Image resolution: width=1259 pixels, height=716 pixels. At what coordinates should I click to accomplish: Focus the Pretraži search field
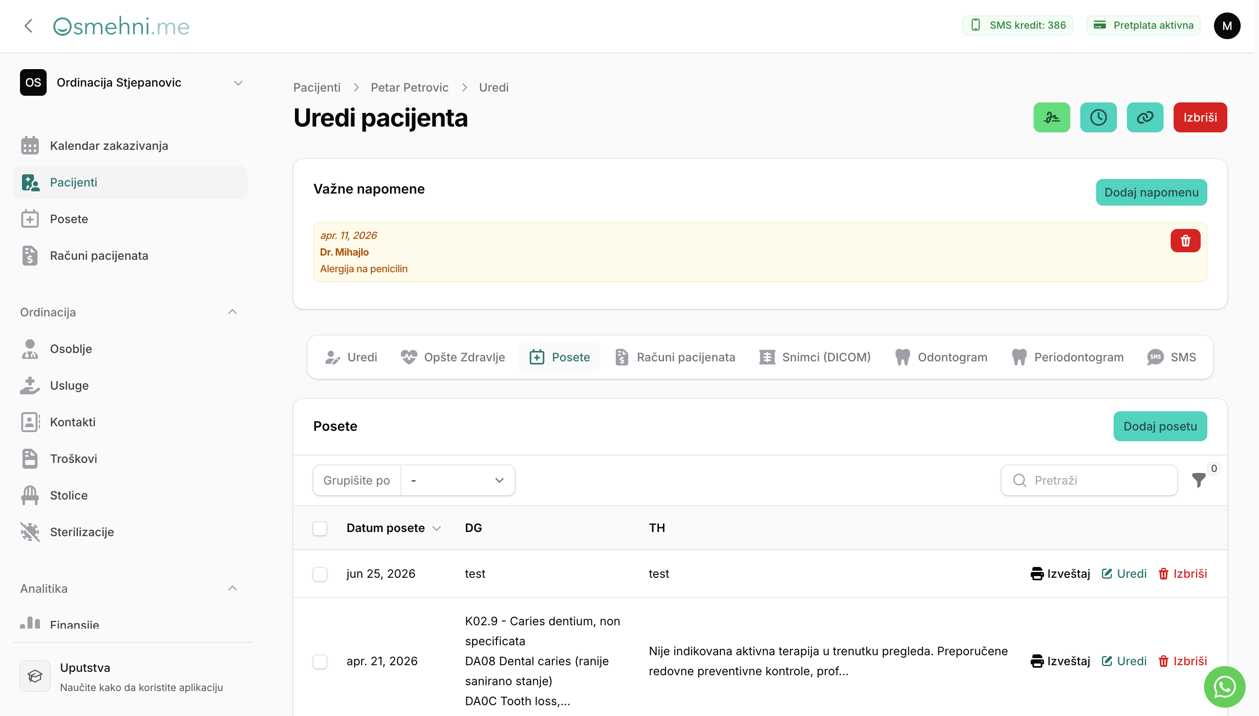(1089, 480)
